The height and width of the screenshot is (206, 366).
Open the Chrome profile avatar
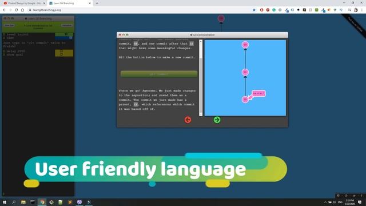(356, 10)
